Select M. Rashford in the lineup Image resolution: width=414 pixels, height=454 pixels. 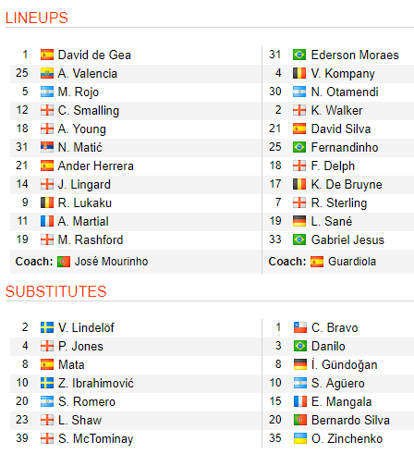click(x=91, y=239)
